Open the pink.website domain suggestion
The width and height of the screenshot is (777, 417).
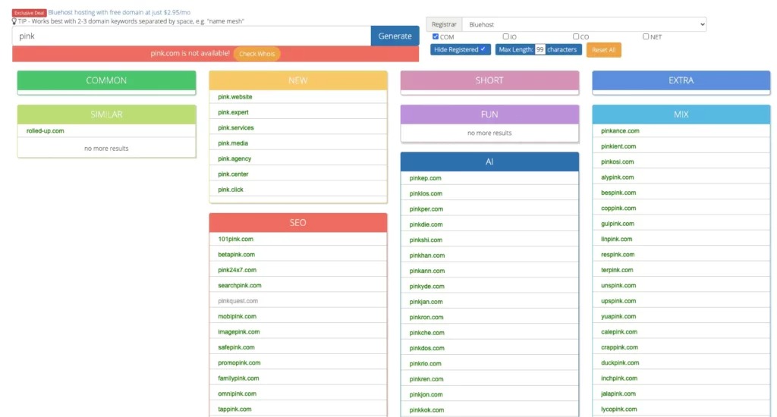235,97
